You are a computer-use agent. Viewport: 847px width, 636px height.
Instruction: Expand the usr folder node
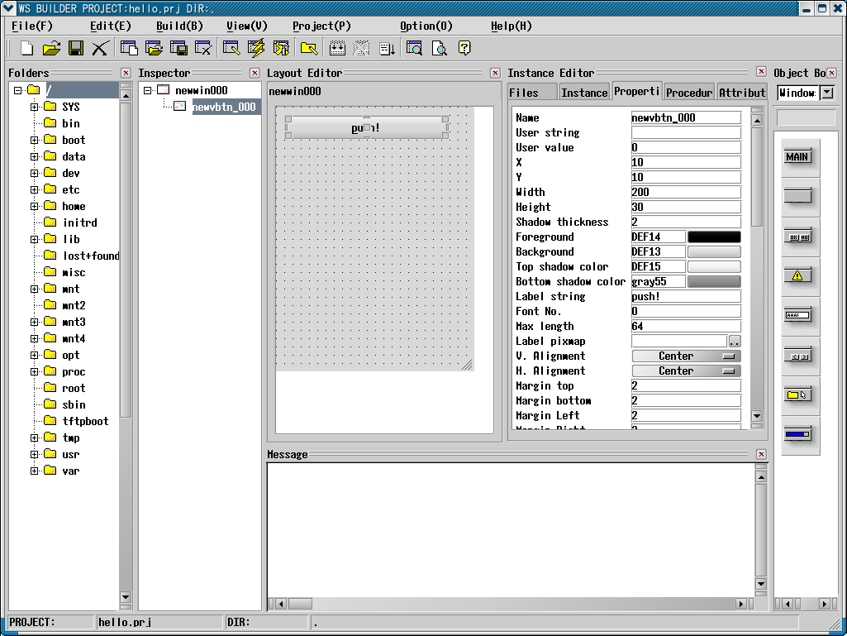click(34, 454)
